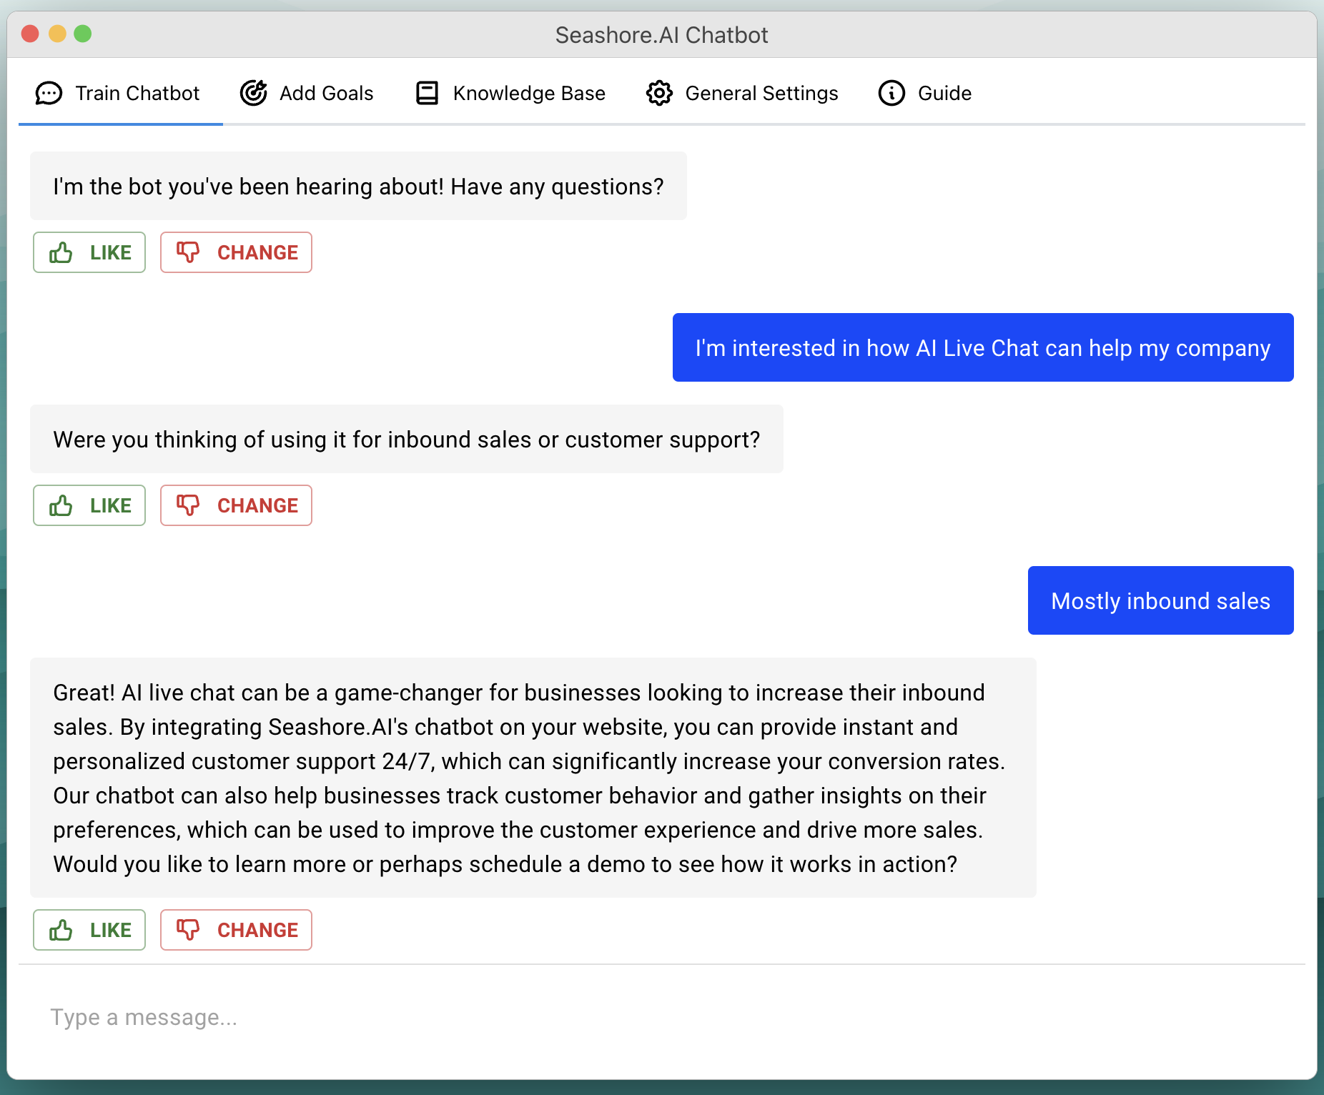Click the Train Chatbot speech bubble icon
Viewport: 1324px width, 1095px height.
49,93
